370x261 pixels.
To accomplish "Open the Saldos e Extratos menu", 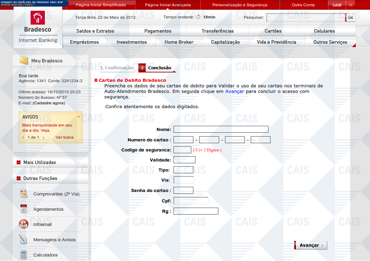I will click(x=95, y=31).
